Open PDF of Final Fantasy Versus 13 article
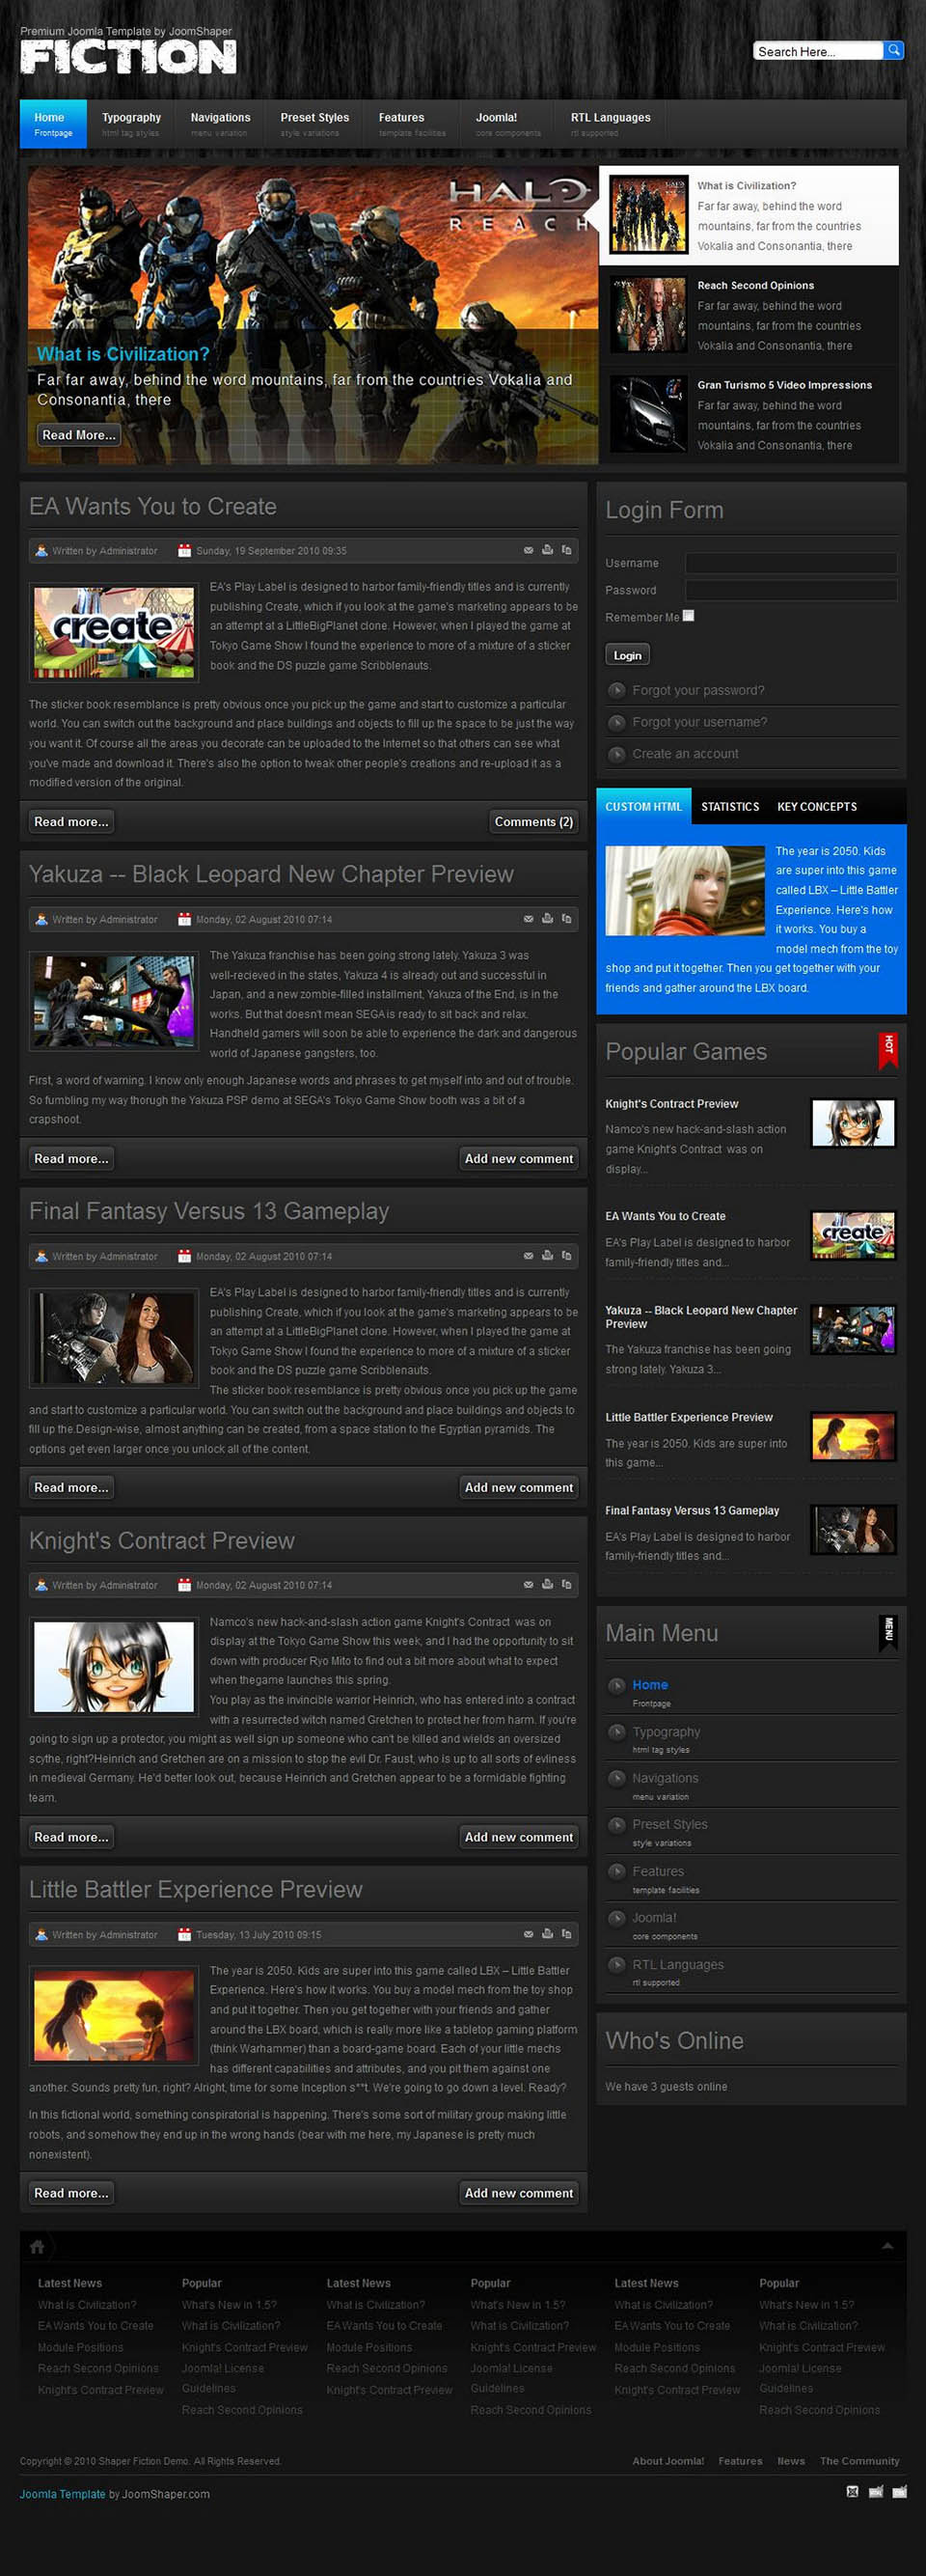Viewport: 926px width, 2576px height. [x=566, y=1256]
